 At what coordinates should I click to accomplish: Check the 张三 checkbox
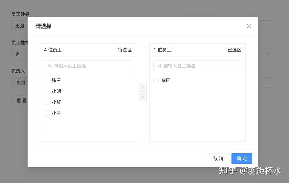pos(46,81)
